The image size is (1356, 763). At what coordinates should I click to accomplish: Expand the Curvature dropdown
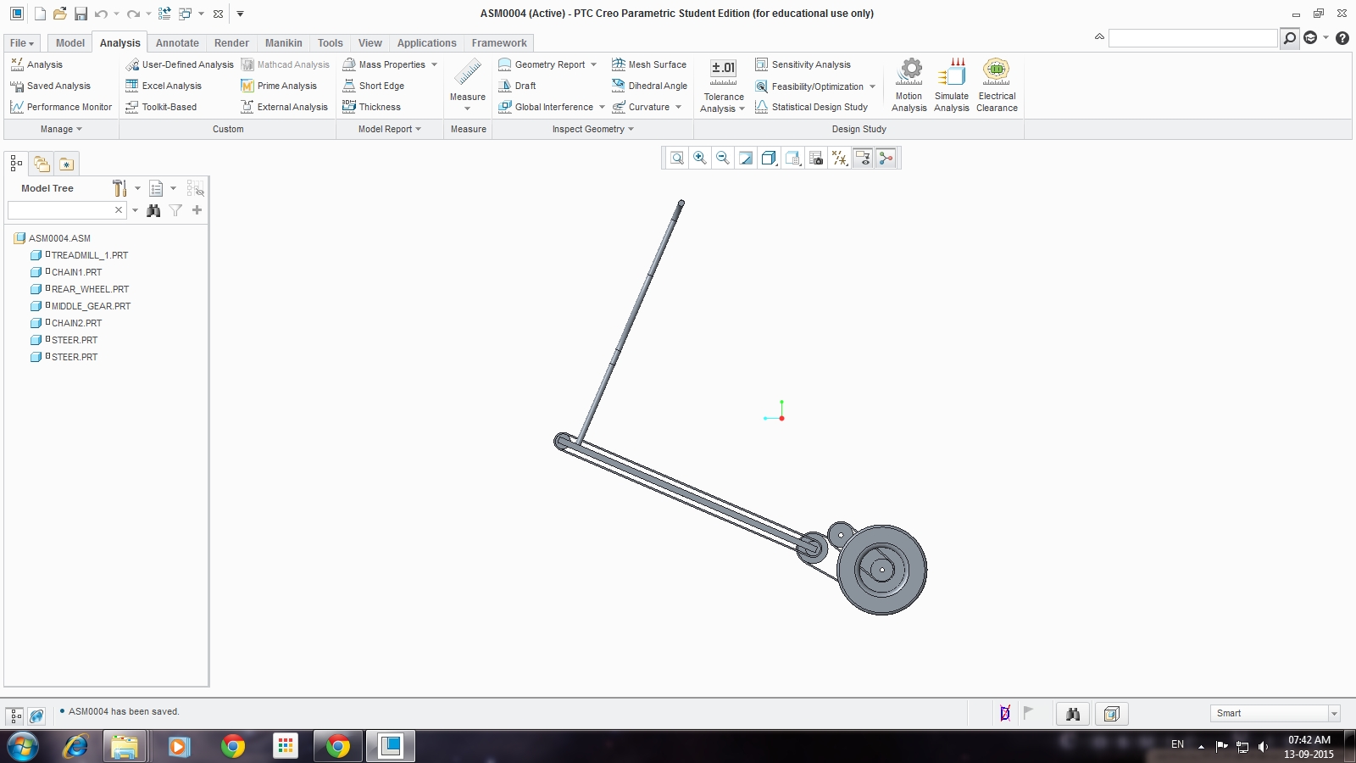tap(678, 107)
